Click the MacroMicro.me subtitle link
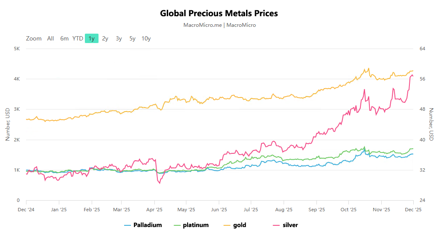The width and height of the screenshot is (438, 233). tap(203, 25)
